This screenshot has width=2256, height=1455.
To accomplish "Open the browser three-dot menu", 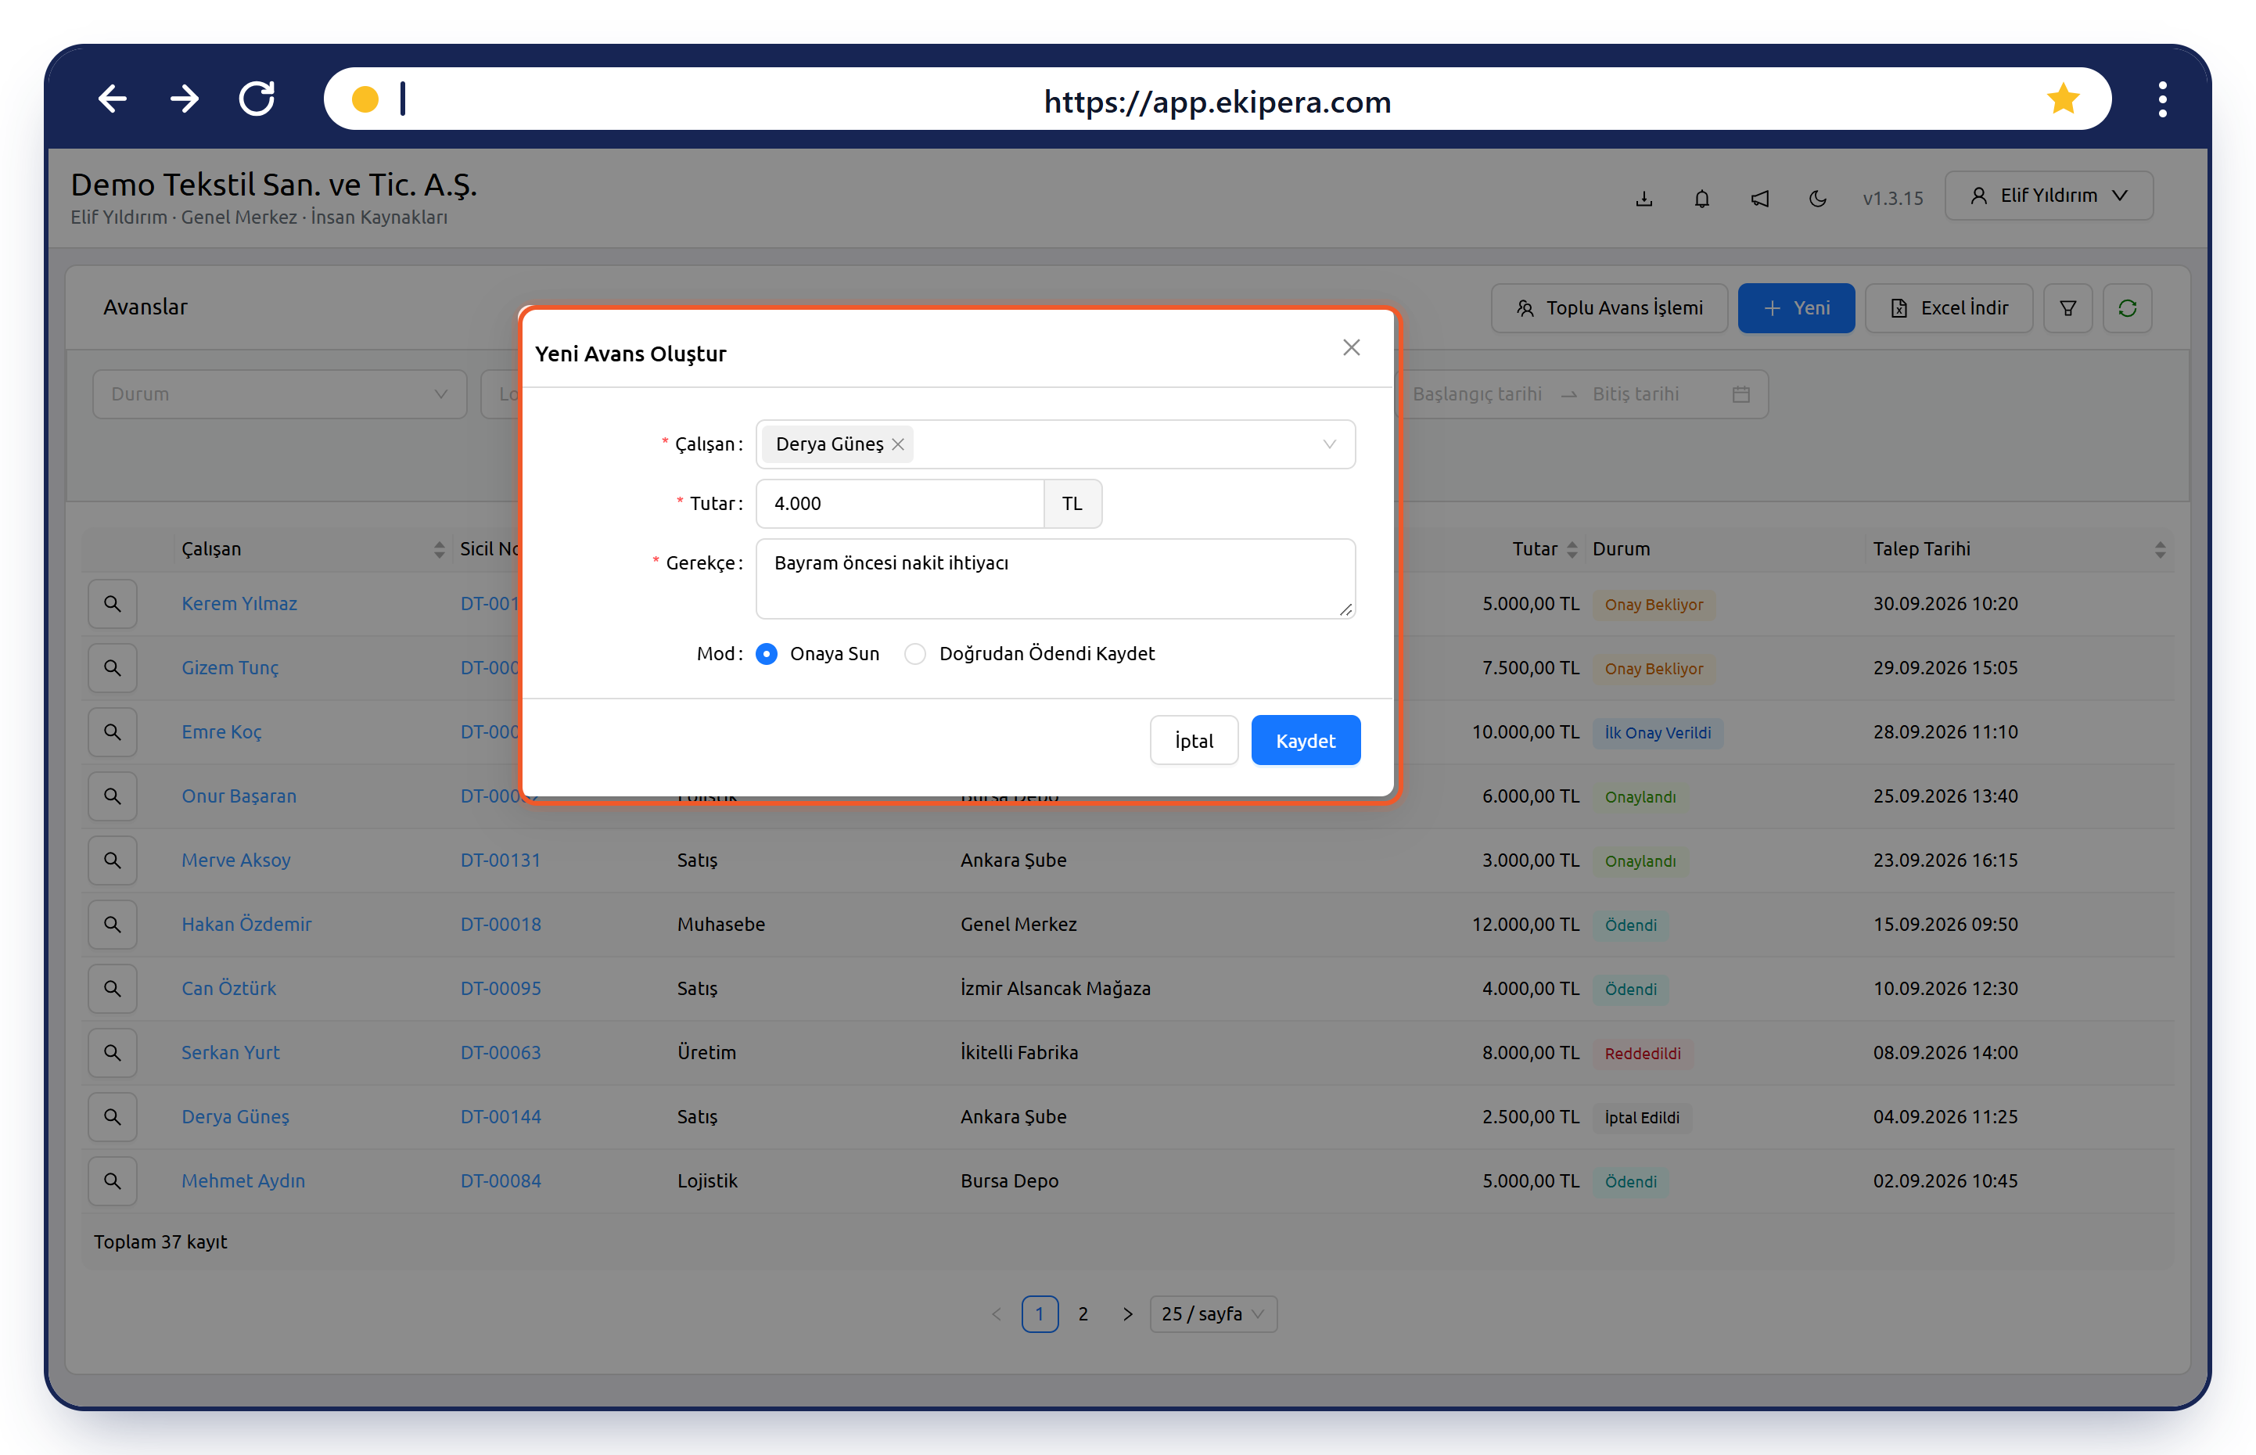I will (2162, 99).
